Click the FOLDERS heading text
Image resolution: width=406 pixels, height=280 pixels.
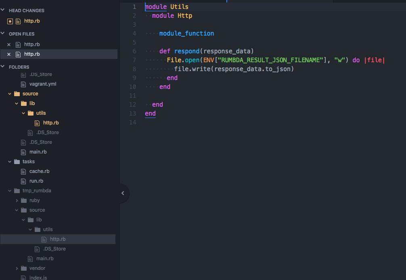(x=19, y=67)
